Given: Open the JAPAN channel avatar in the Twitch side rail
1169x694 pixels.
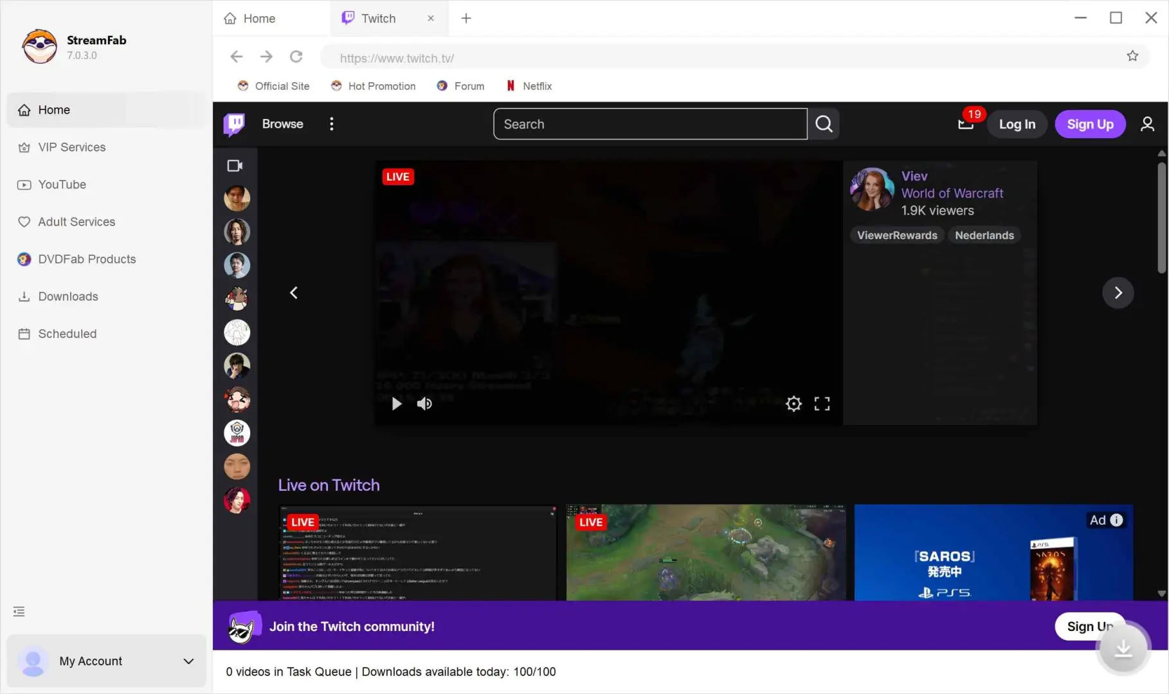Looking at the screenshot, I should 237,432.
